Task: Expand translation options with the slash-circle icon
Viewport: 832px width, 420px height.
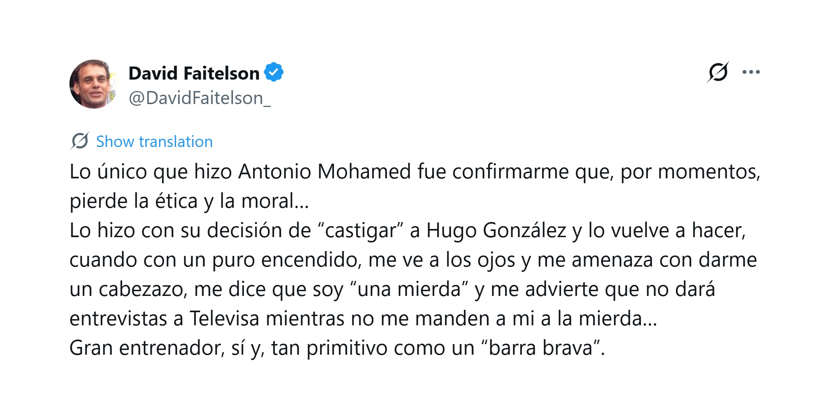Action: tap(80, 141)
